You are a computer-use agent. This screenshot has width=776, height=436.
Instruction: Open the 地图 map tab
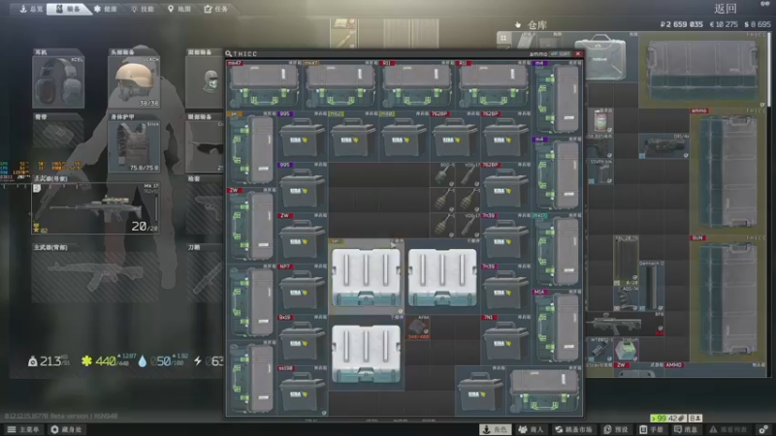pos(179,9)
